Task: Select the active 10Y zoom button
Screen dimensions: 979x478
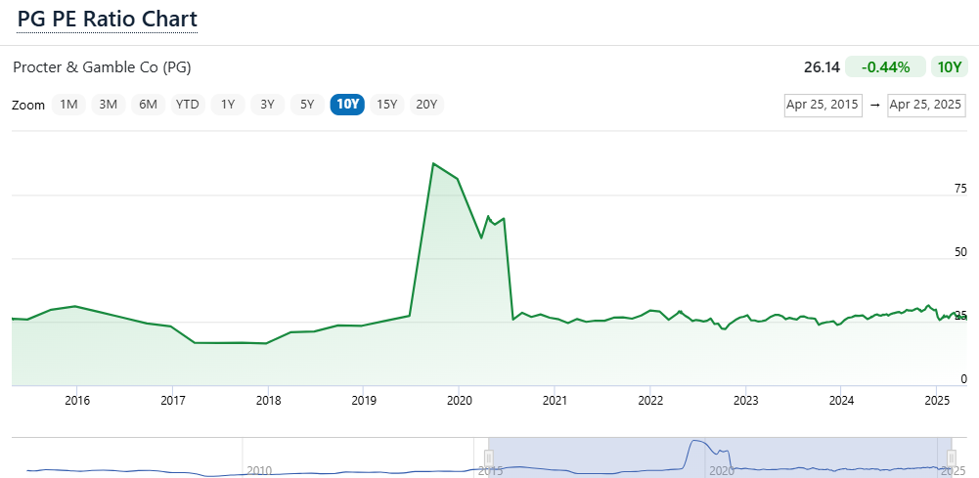Action: click(347, 105)
